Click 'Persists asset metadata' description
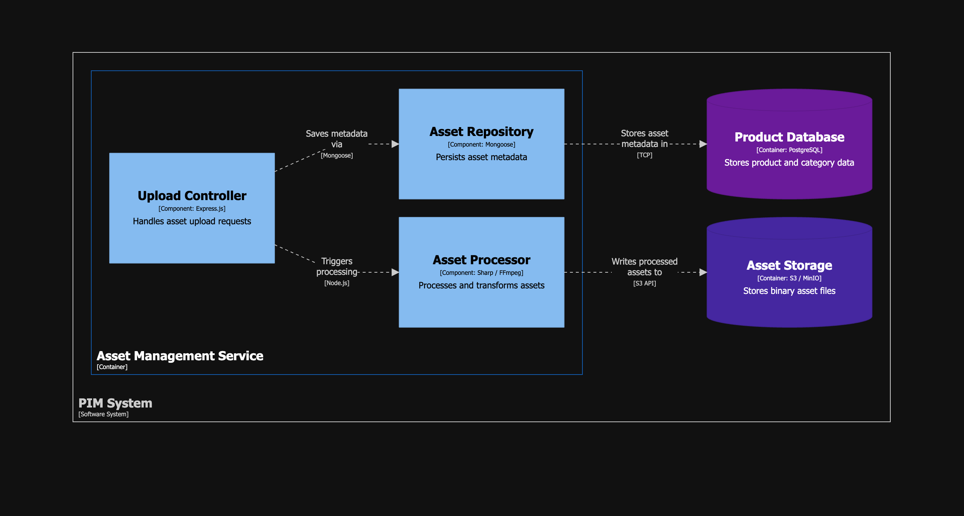964x516 pixels. (482, 157)
